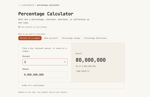Click the 'Work out a percentage' subtitle
This screenshot has width=150, height=97.
pyautogui.click(x=54, y=21)
